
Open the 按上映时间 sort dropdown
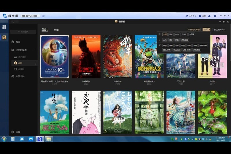click(x=219, y=29)
